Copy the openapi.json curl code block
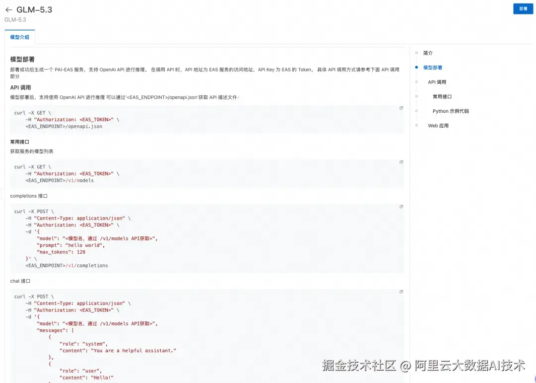The image size is (536, 383). pos(402,108)
